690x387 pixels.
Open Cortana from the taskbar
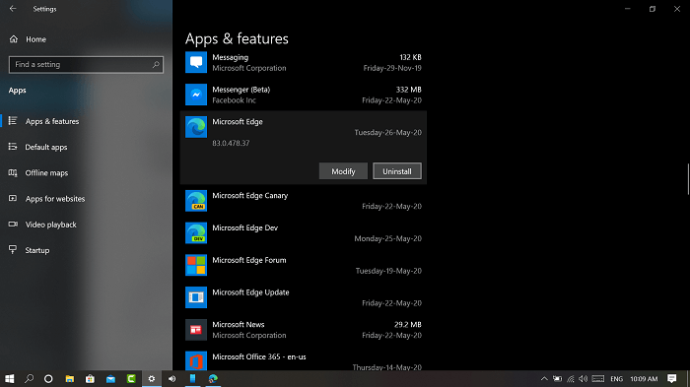coord(48,379)
